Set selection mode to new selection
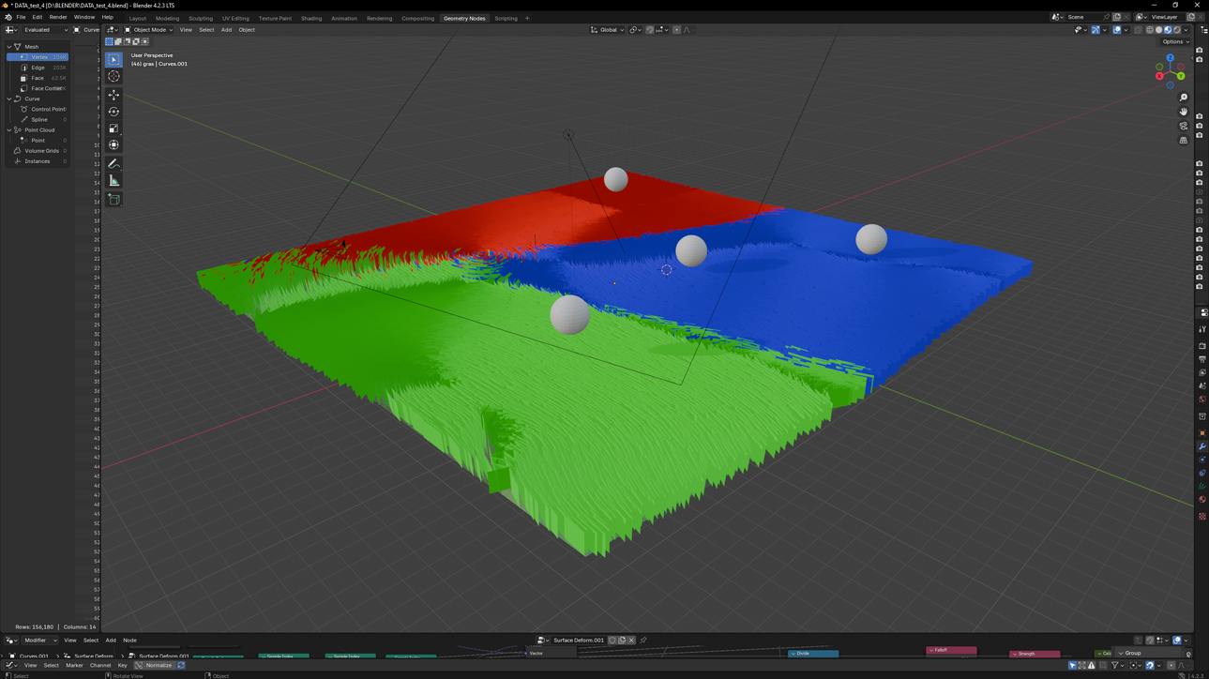 [x=109, y=41]
